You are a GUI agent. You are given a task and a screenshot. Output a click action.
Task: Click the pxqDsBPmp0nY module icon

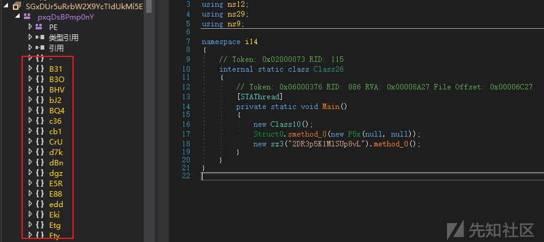point(27,17)
